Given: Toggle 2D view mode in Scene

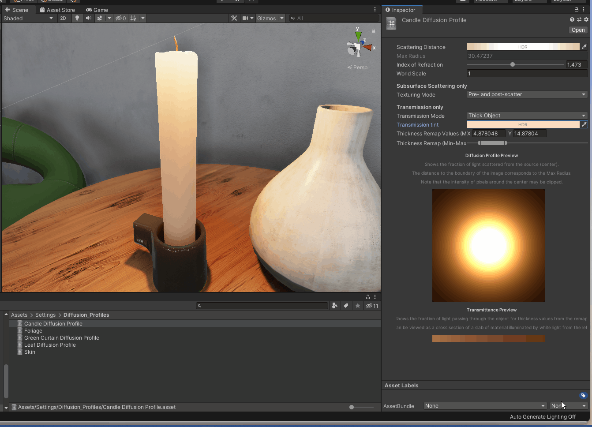Looking at the screenshot, I should (63, 18).
